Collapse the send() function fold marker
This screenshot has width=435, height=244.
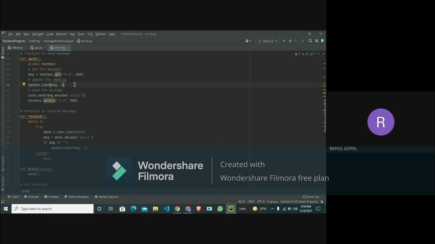19,59
